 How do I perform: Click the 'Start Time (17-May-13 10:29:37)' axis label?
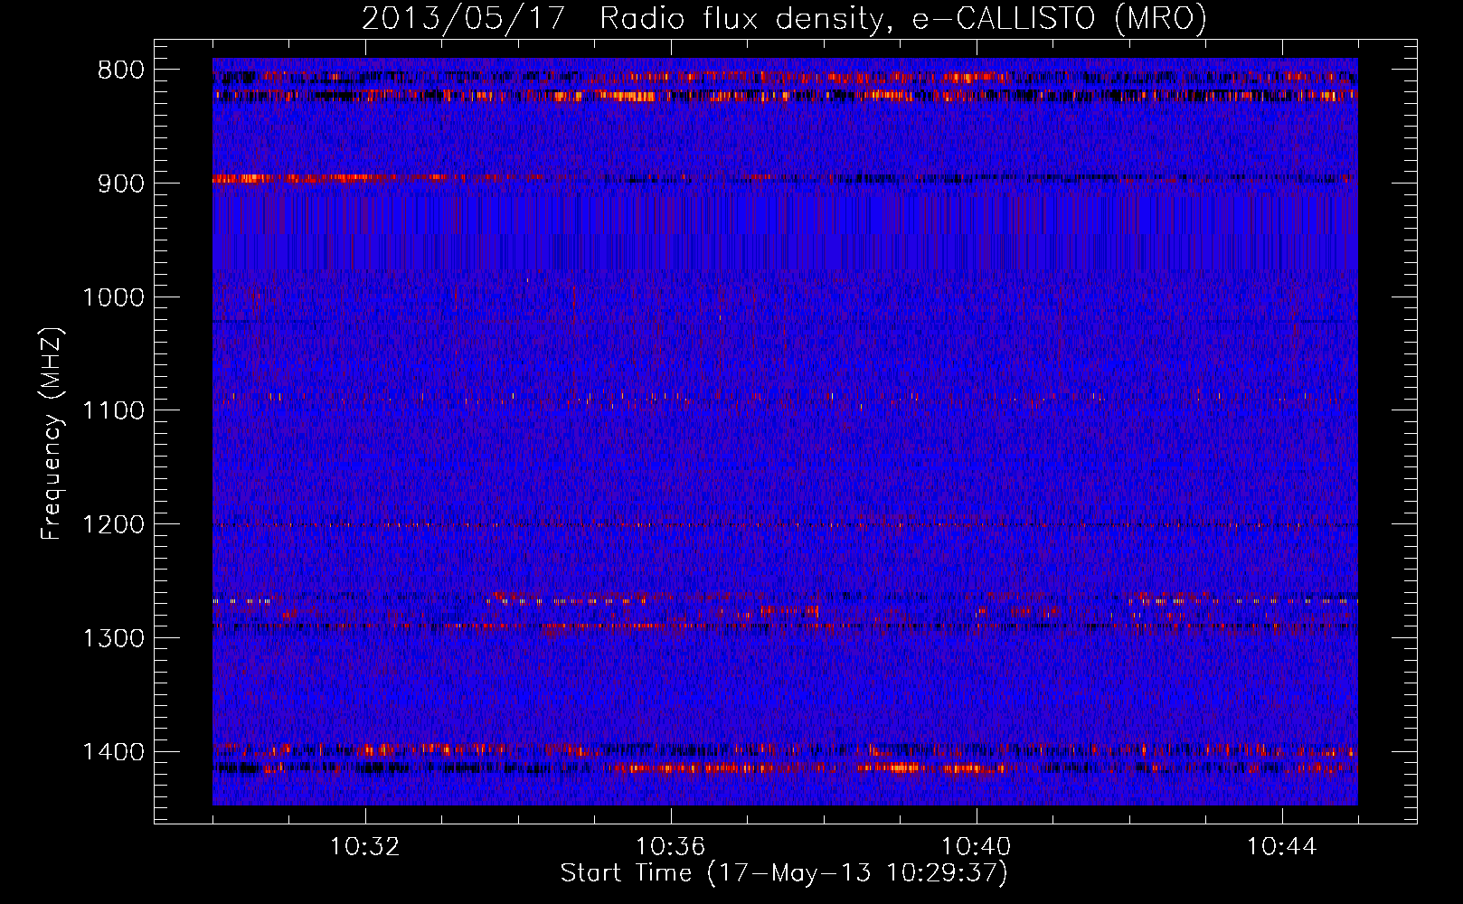point(783,873)
